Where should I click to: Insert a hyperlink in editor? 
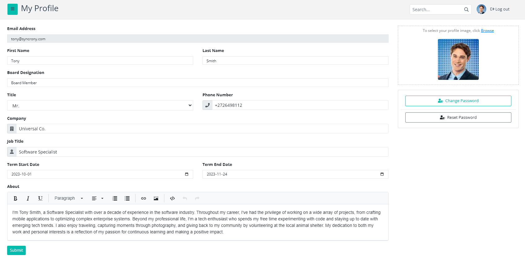tap(144, 198)
